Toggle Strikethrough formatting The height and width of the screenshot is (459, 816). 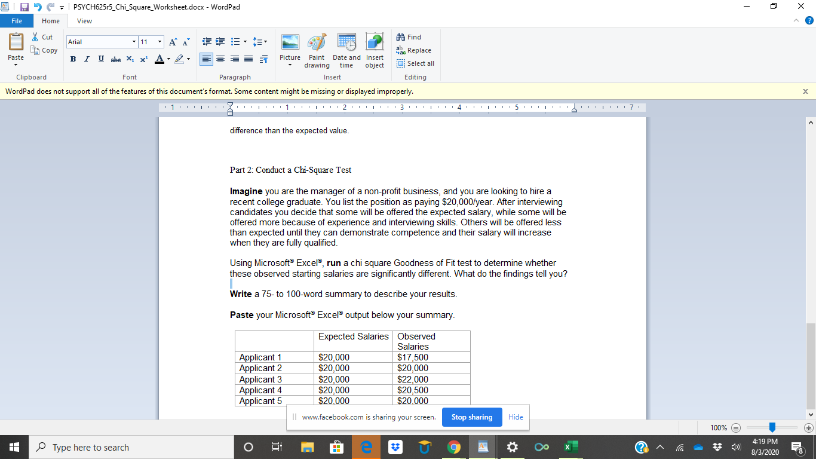116,59
